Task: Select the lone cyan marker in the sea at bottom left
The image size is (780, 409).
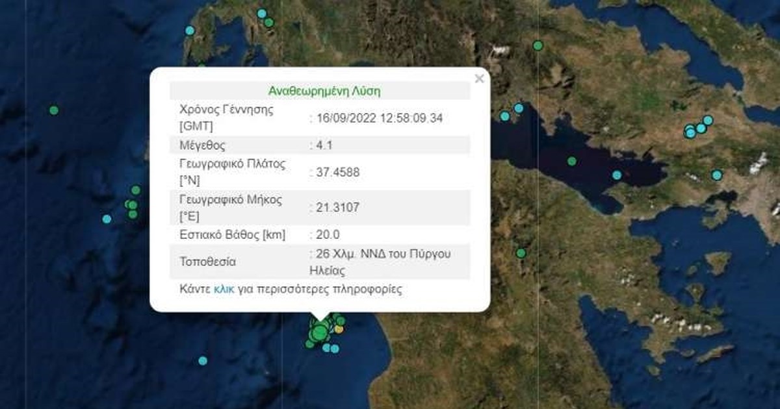Action: coord(203,360)
